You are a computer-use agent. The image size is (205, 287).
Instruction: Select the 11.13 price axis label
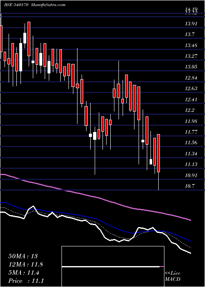191,164
